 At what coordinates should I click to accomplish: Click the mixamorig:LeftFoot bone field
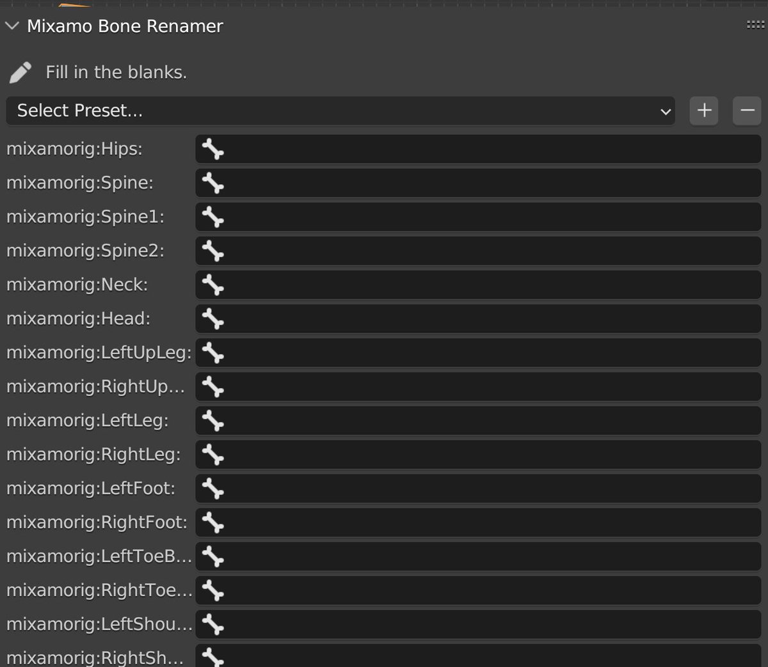pyautogui.click(x=478, y=488)
